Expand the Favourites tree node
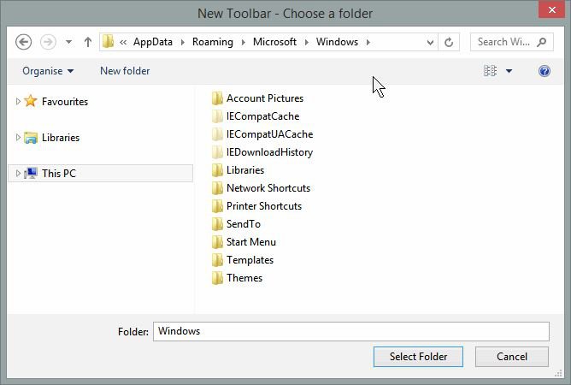571x385 pixels. pyautogui.click(x=17, y=101)
